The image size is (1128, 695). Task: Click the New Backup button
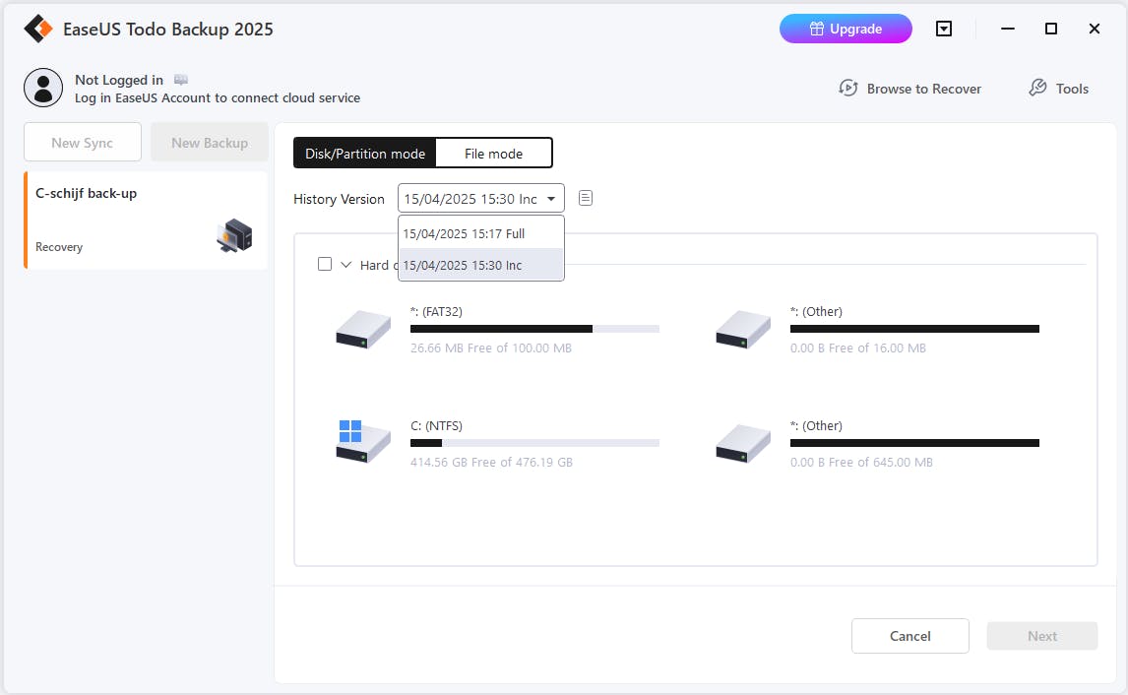210,143
